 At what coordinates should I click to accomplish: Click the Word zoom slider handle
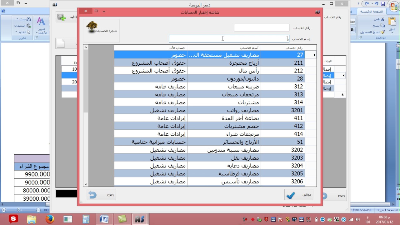[19, 210]
